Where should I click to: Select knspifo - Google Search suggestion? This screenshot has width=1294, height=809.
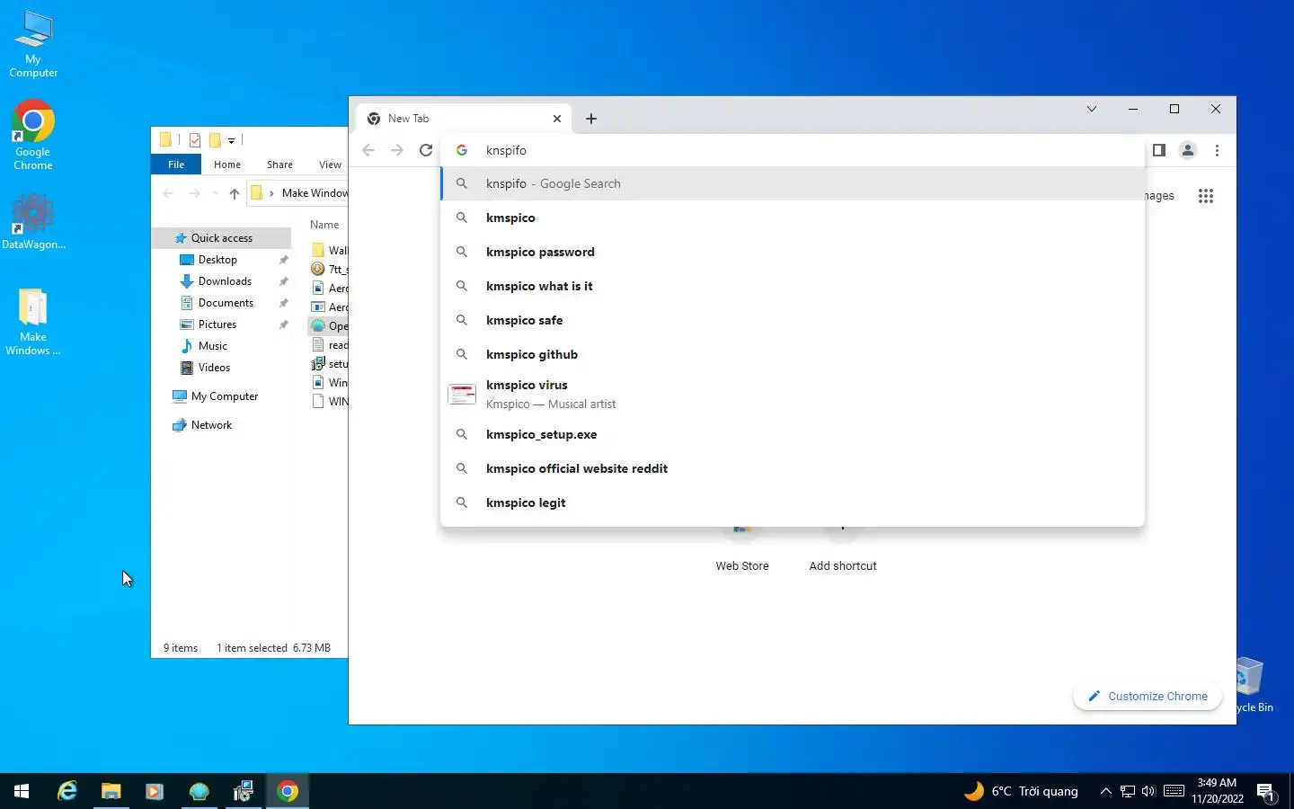click(x=793, y=183)
